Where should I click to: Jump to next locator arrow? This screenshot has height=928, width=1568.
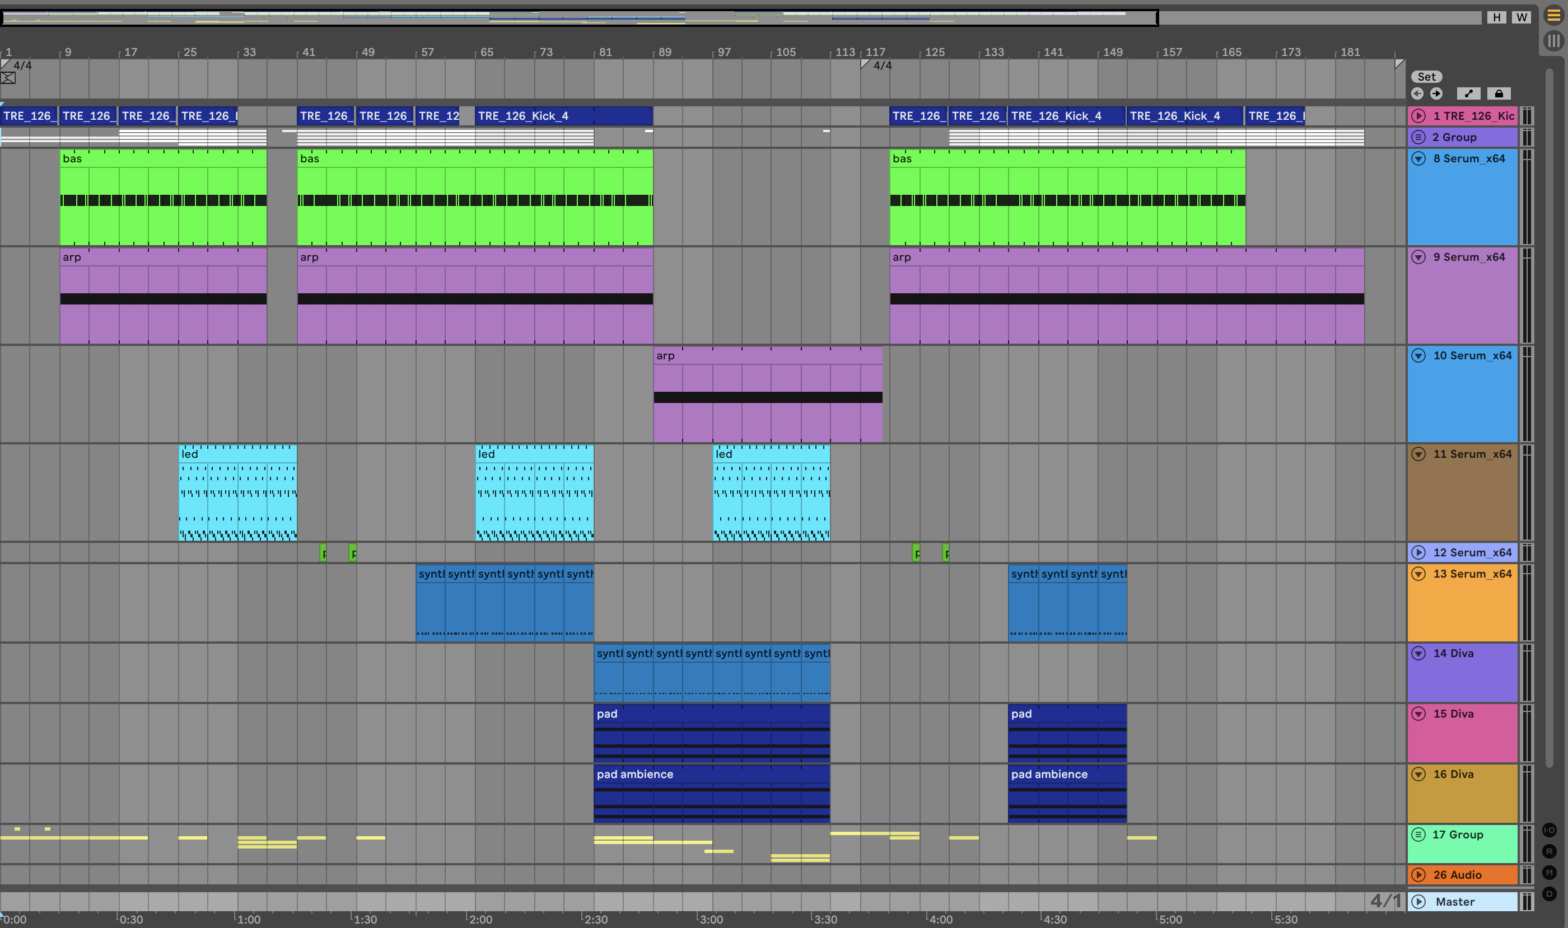click(x=1436, y=94)
